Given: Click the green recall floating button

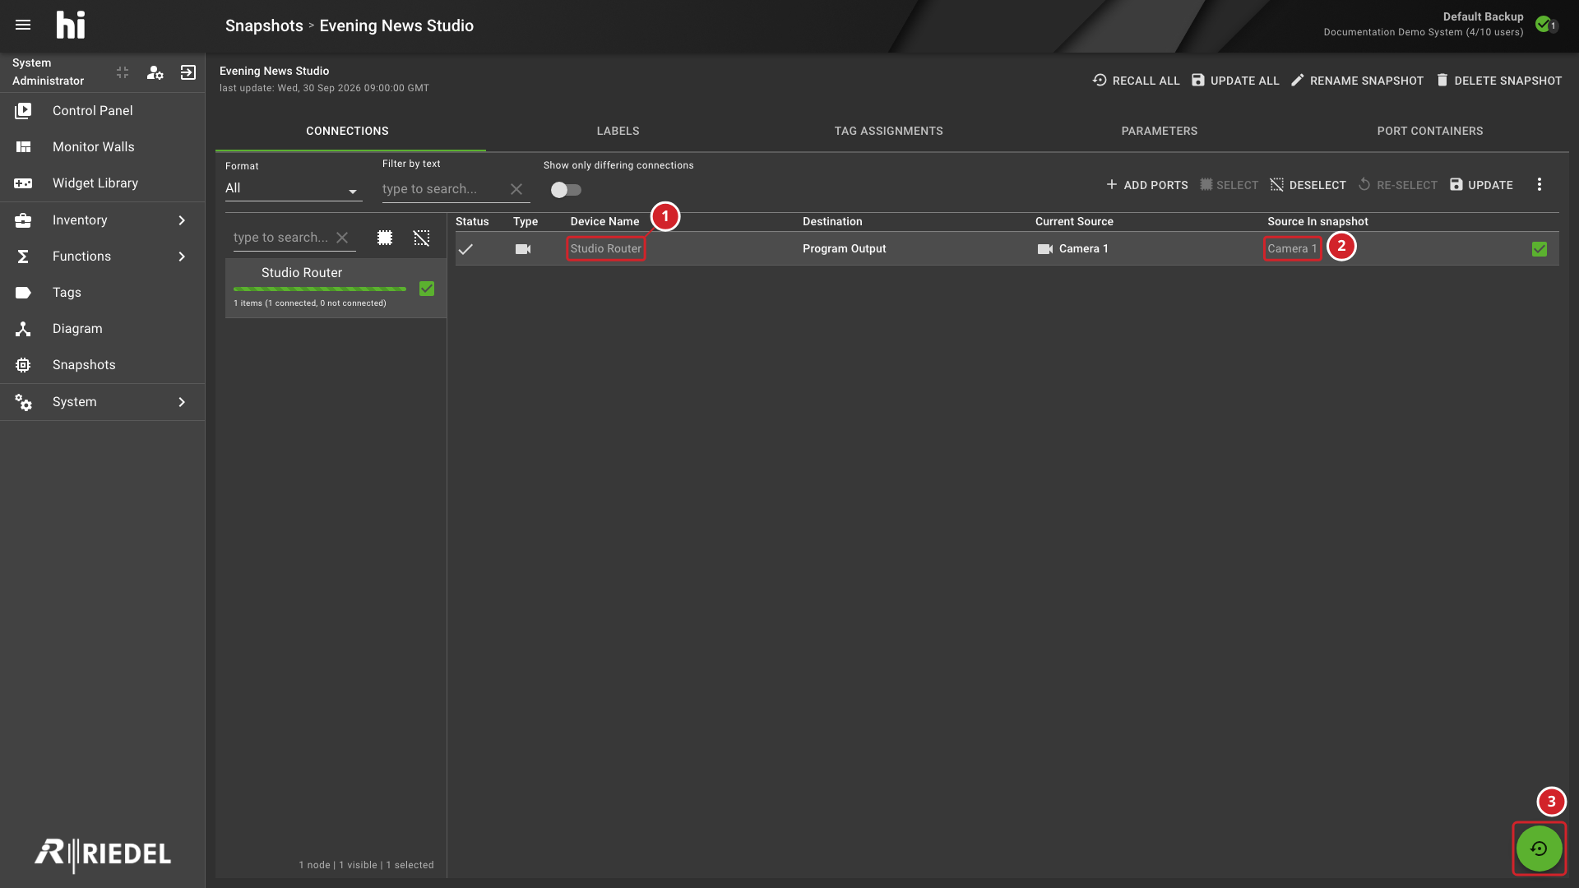Looking at the screenshot, I should pyautogui.click(x=1540, y=849).
